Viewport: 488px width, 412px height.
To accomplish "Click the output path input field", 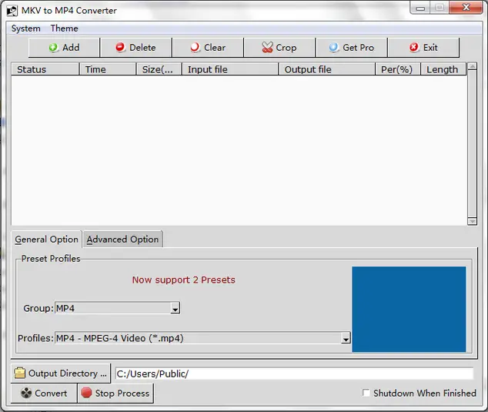I will click(x=294, y=373).
